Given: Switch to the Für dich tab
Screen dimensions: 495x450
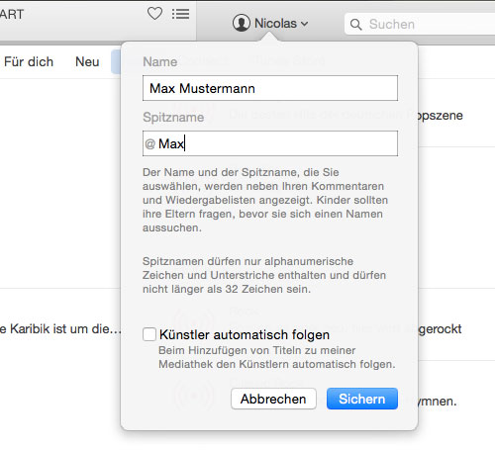Looking at the screenshot, I should click(x=29, y=62).
